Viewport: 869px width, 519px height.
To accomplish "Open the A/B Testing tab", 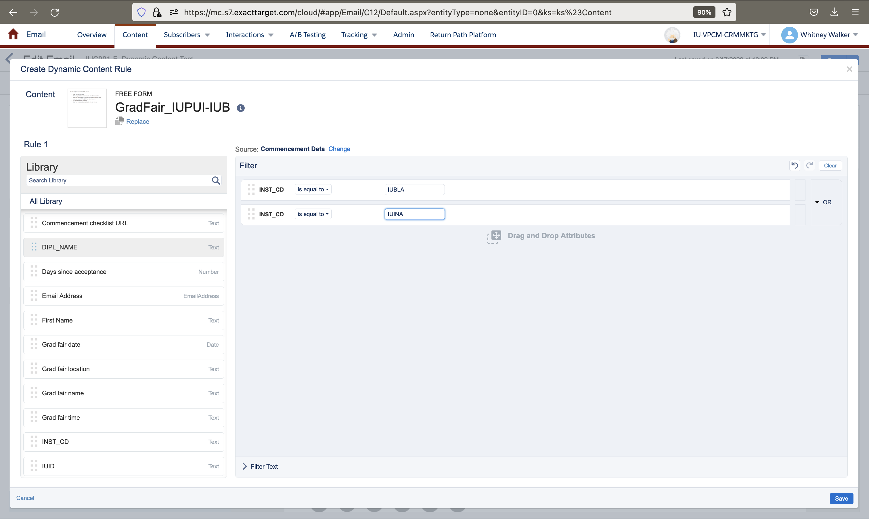I will click(x=308, y=35).
